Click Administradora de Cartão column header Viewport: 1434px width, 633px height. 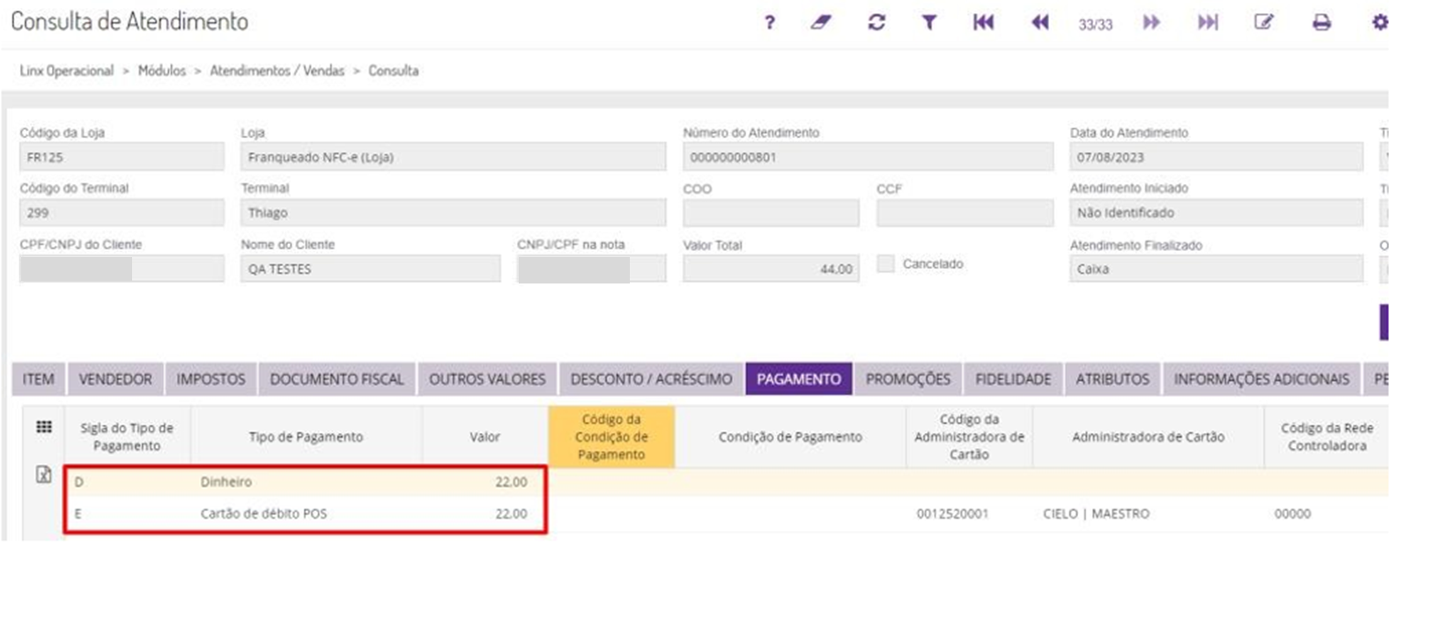[1148, 437]
